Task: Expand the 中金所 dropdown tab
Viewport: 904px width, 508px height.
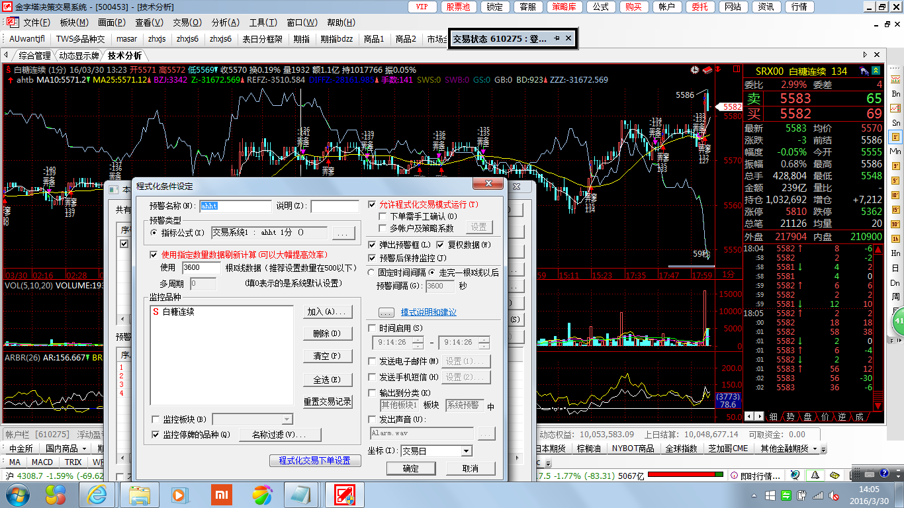Action: click(21, 448)
